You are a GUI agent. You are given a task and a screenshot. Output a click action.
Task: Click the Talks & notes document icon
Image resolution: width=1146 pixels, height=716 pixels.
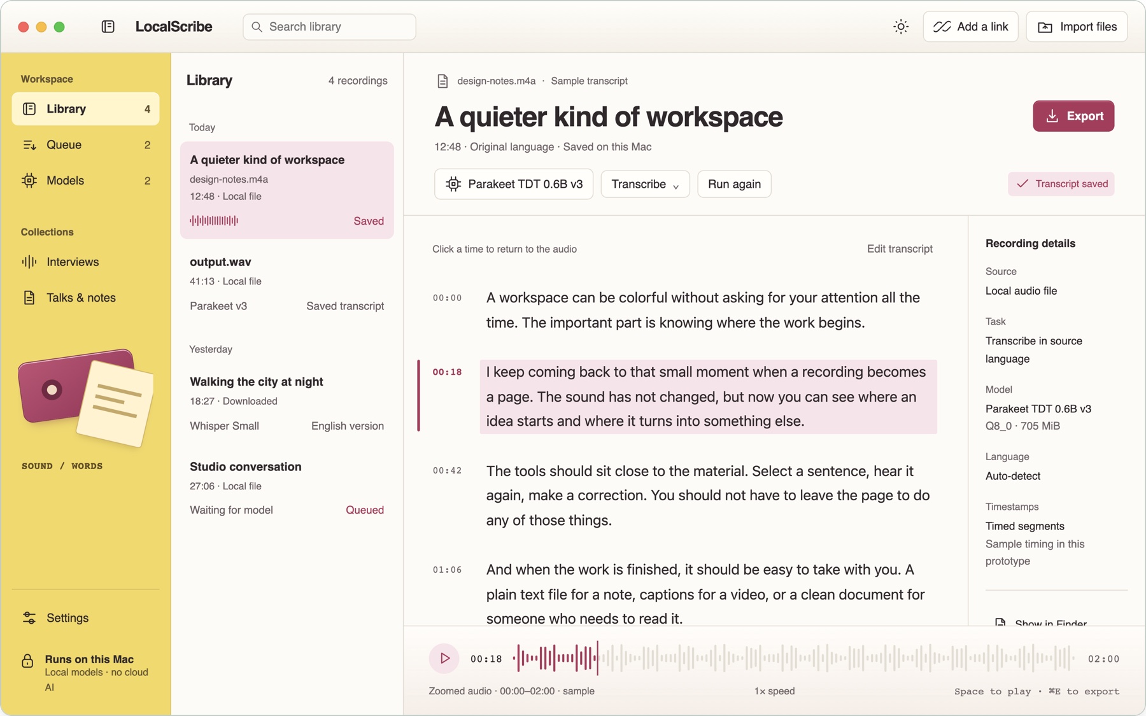point(29,297)
